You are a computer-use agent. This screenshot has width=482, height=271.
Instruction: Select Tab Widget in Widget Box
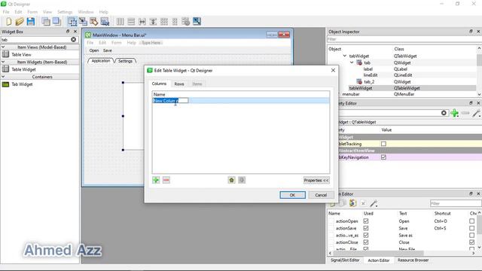tap(22, 84)
